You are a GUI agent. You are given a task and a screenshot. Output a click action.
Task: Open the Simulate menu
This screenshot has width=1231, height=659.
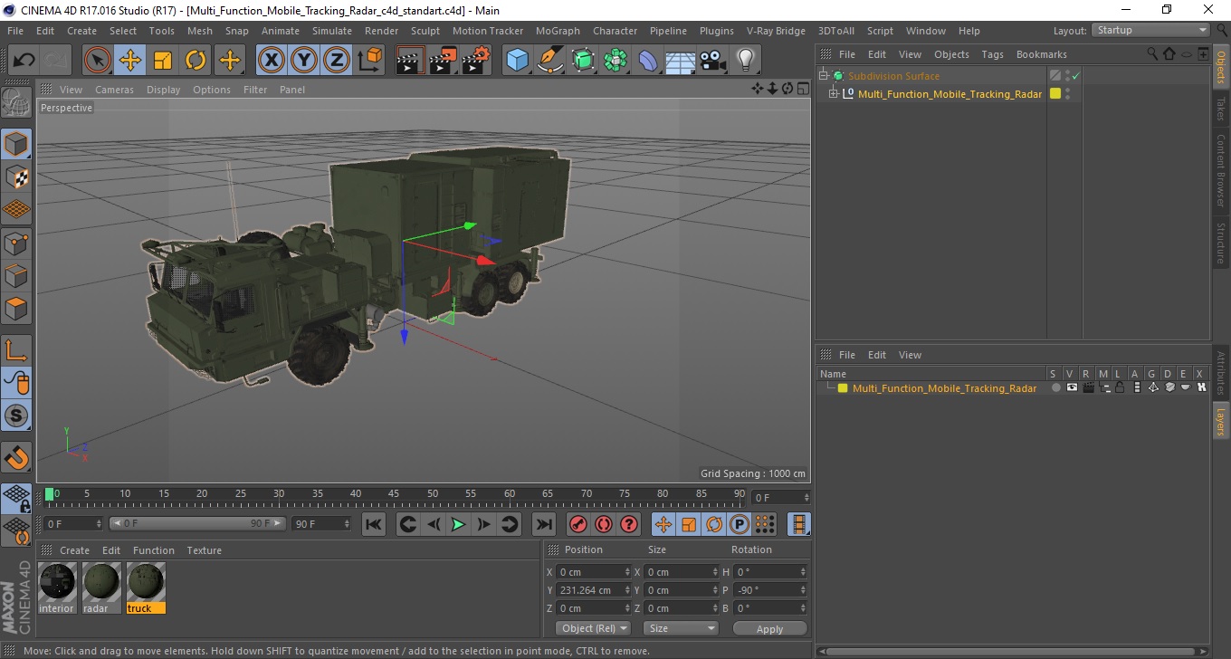[x=332, y=31]
